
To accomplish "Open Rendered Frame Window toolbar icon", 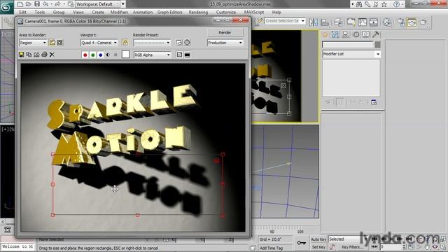I will pos(412,22).
